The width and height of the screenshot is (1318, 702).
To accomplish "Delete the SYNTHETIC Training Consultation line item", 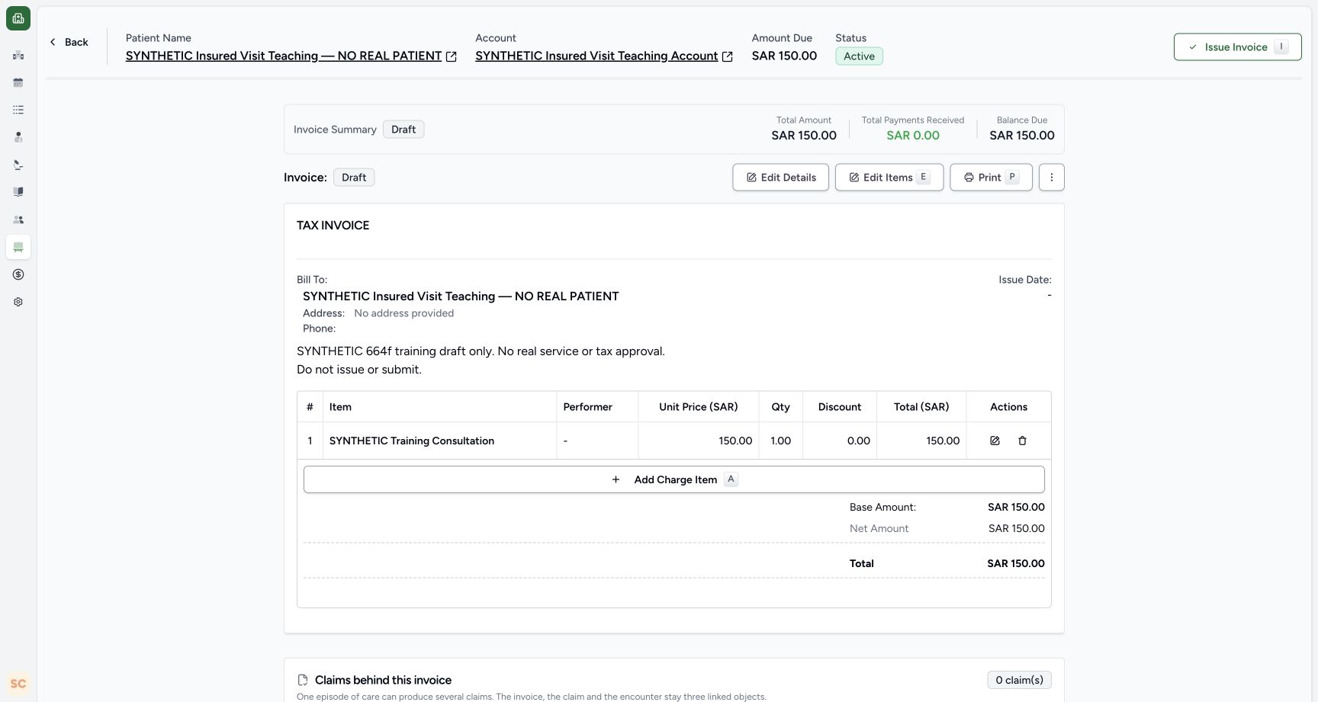I will pos(1022,441).
